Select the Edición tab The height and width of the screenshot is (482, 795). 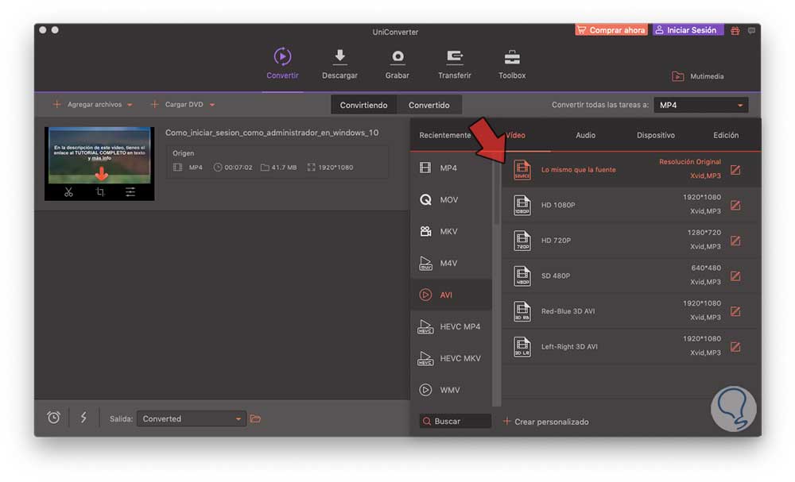[x=726, y=135]
